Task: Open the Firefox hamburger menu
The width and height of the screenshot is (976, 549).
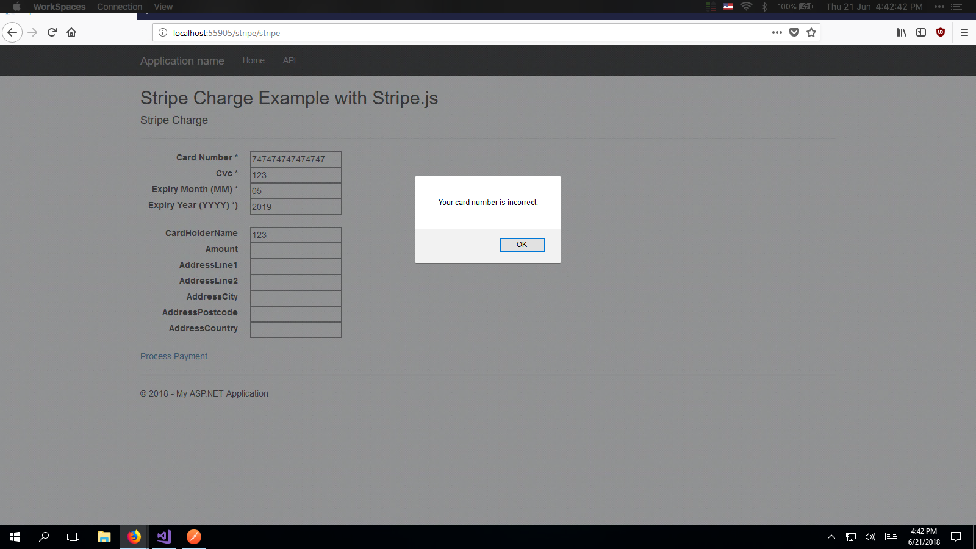Action: (x=964, y=32)
